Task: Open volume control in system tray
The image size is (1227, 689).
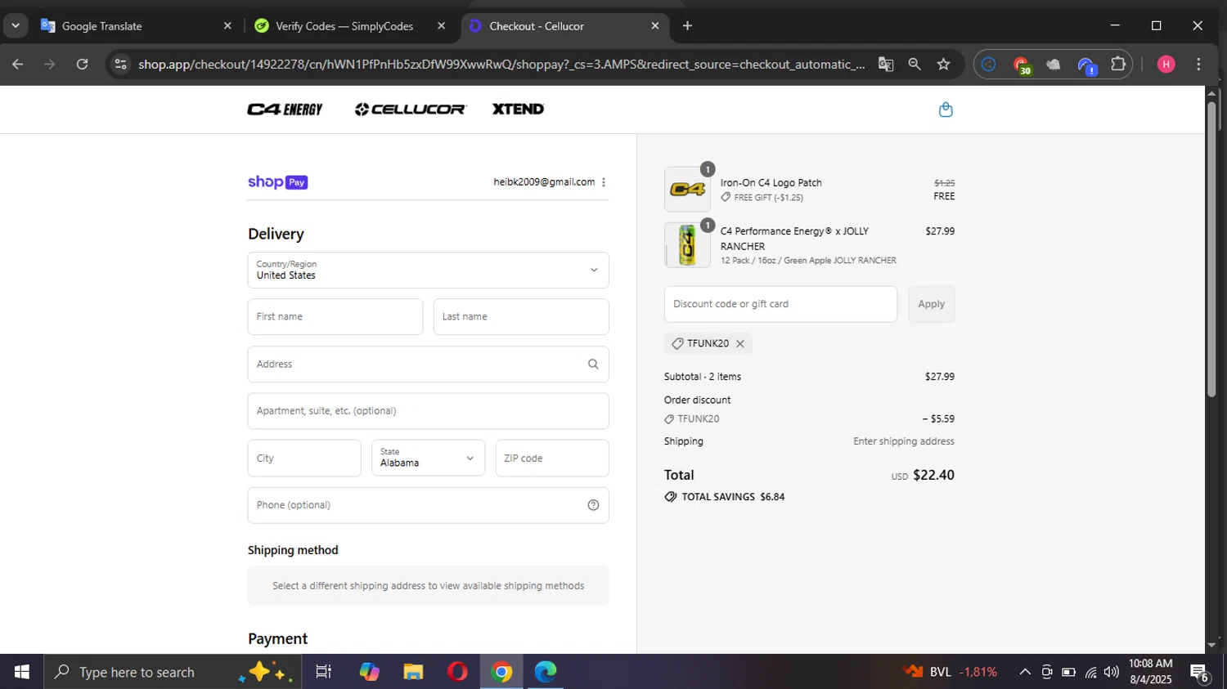Action: click(1111, 672)
